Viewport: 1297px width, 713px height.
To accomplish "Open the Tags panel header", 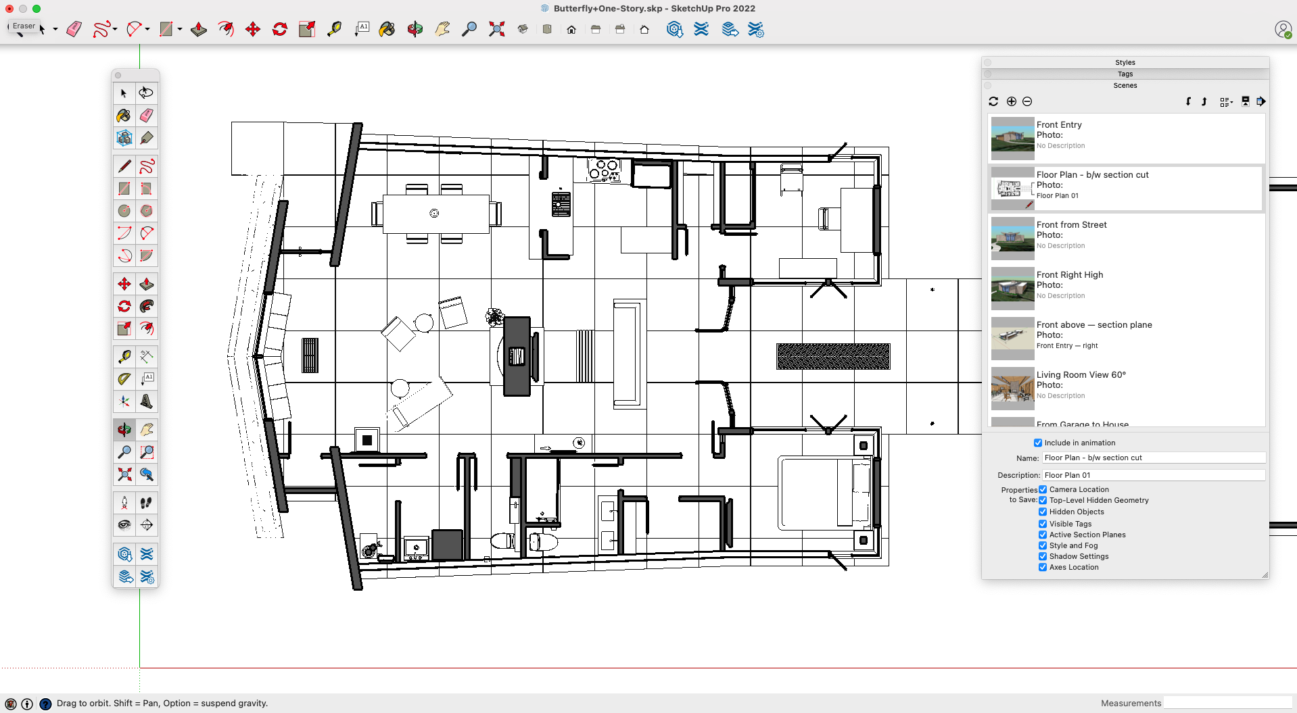I will (1125, 74).
